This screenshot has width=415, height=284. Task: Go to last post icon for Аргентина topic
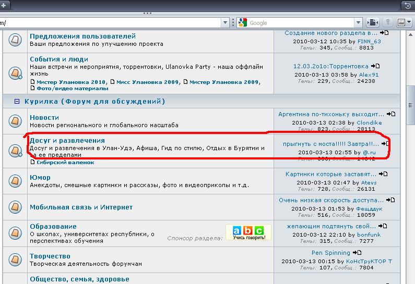pyautogui.click(x=391, y=114)
